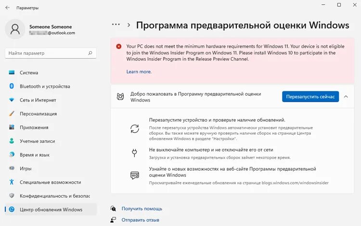Viewport: 361px width, 226px height.
Task: Collapse the Добро пожаловать section chevron
Action: tap(346, 97)
